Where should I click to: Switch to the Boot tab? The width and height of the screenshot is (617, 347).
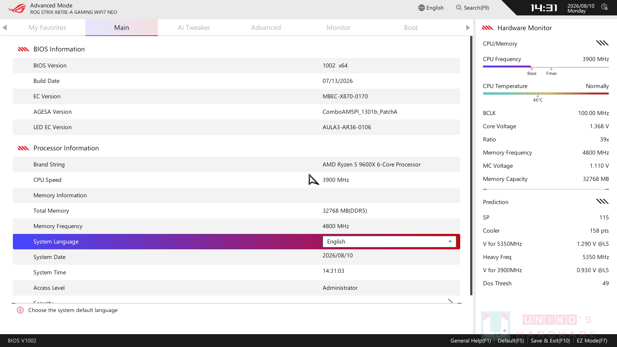(411, 28)
